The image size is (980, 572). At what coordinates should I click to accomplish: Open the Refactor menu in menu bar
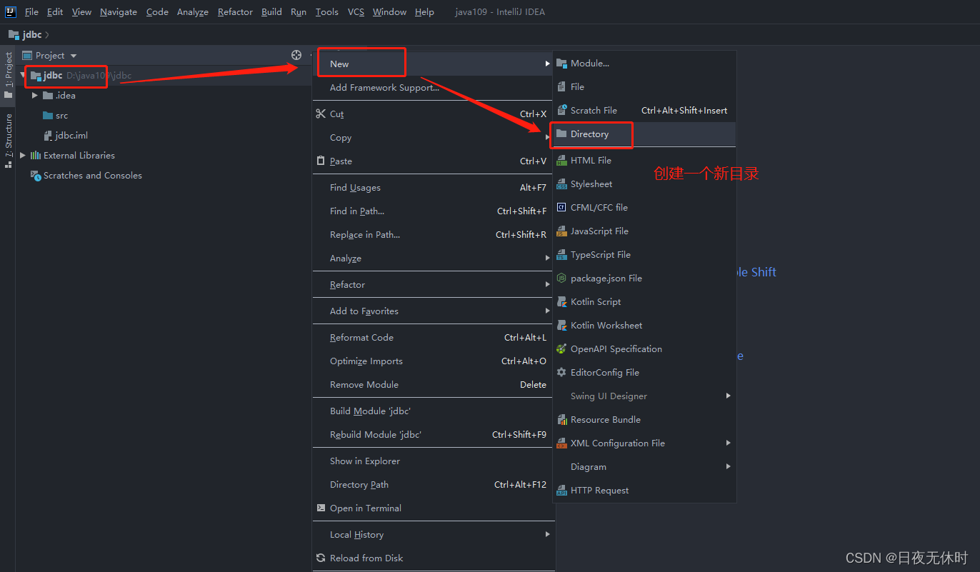tap(236, 11)
